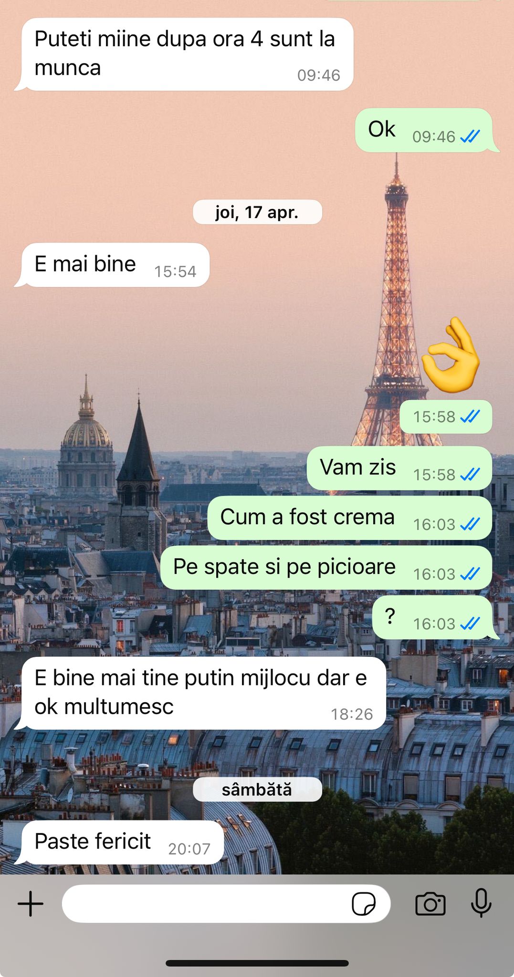The image size is (514, 977).
Task: Select the Paste fericit message
Action: 122,842
